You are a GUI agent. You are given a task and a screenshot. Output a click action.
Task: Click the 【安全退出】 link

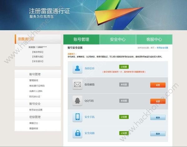(38, 61)
